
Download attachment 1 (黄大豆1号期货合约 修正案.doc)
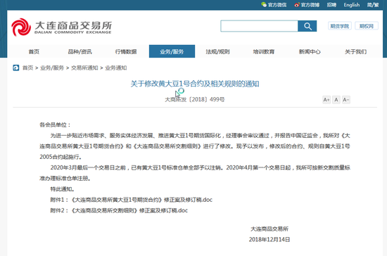coord(132,200)
